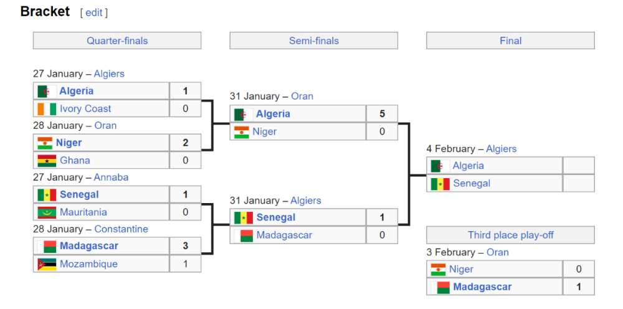This screenshot has height=309, width=623.
Task: Open the Quarter-finals header link
Action: (x=117, y=40)
